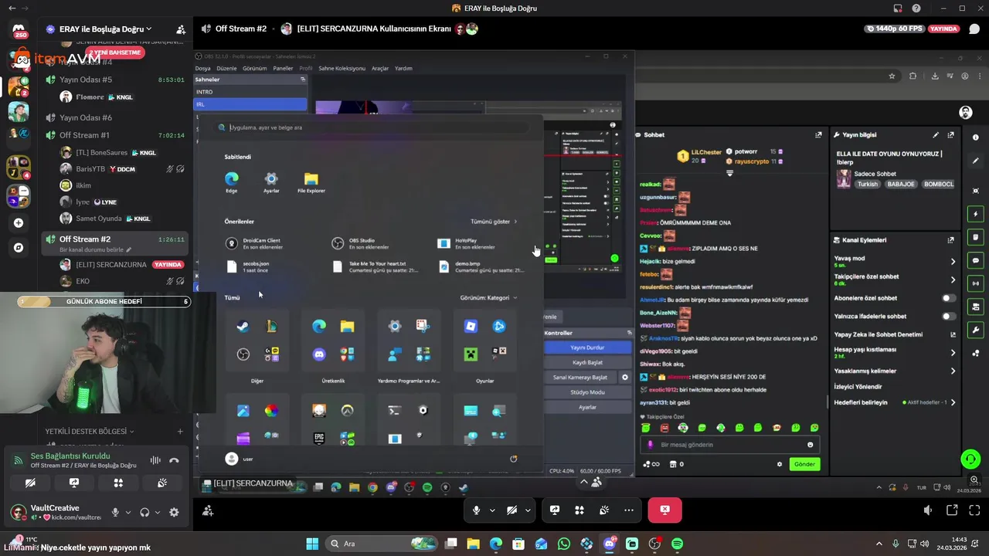989x556 pixels.
Task: Open Görünüm: Kategori dropdown in Start
Action: (x=488, y=297)
